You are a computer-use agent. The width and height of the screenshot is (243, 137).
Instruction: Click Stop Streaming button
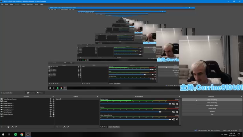(212, 100)
